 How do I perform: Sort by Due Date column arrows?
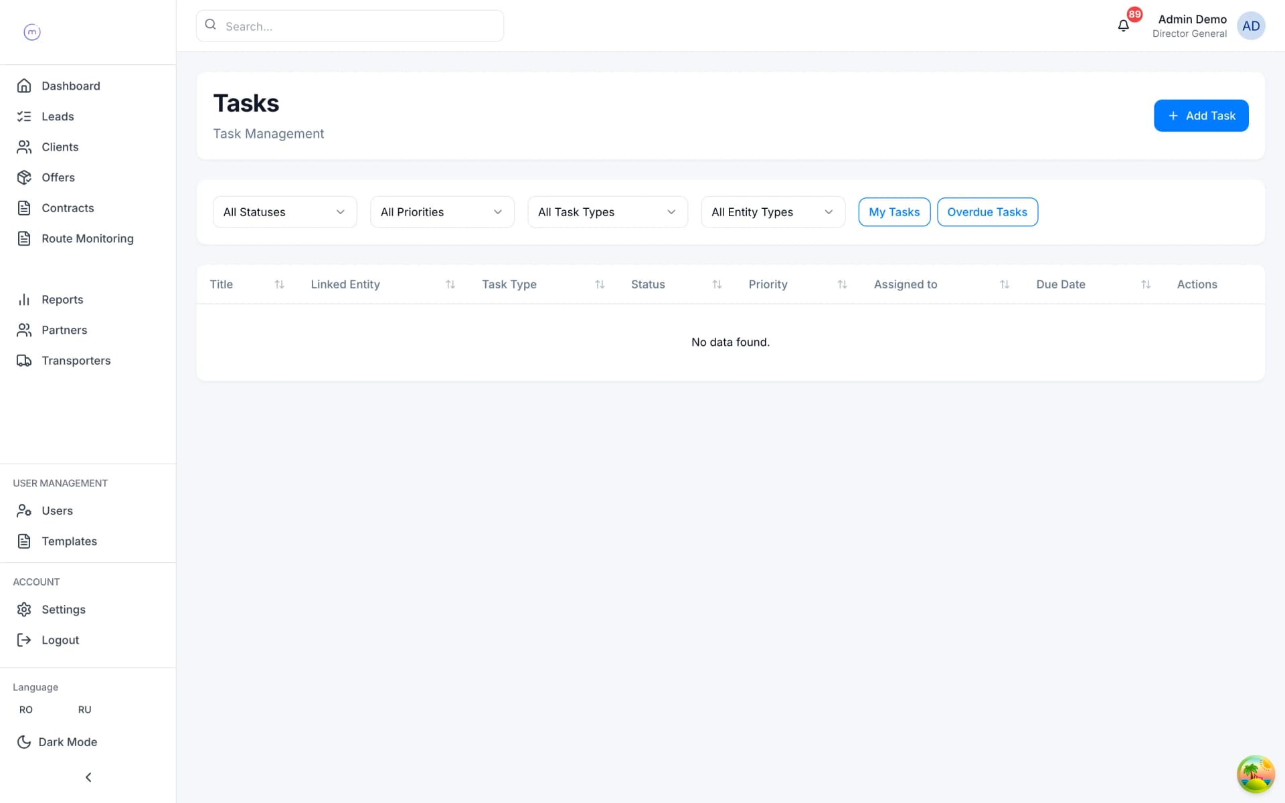1146,284
